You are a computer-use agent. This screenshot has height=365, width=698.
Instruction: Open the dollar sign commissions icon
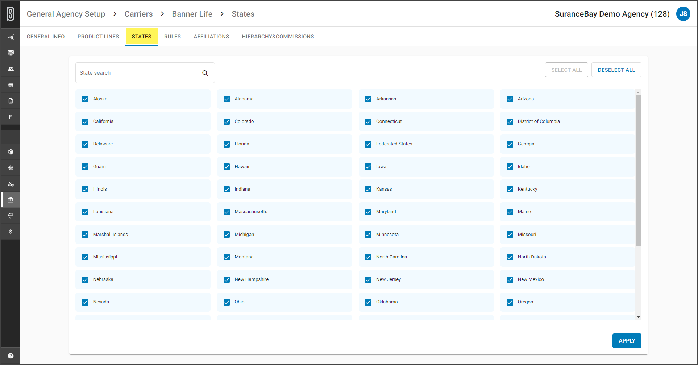pos(11,232)
